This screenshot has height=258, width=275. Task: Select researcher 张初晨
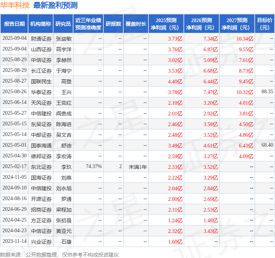point(64,220)
